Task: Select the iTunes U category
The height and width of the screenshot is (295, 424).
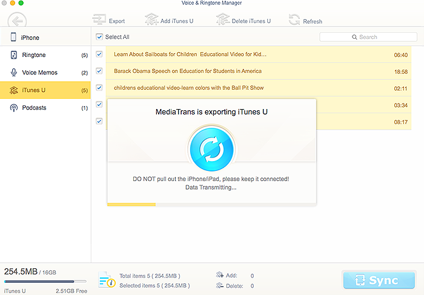Action: click(45, 90)
